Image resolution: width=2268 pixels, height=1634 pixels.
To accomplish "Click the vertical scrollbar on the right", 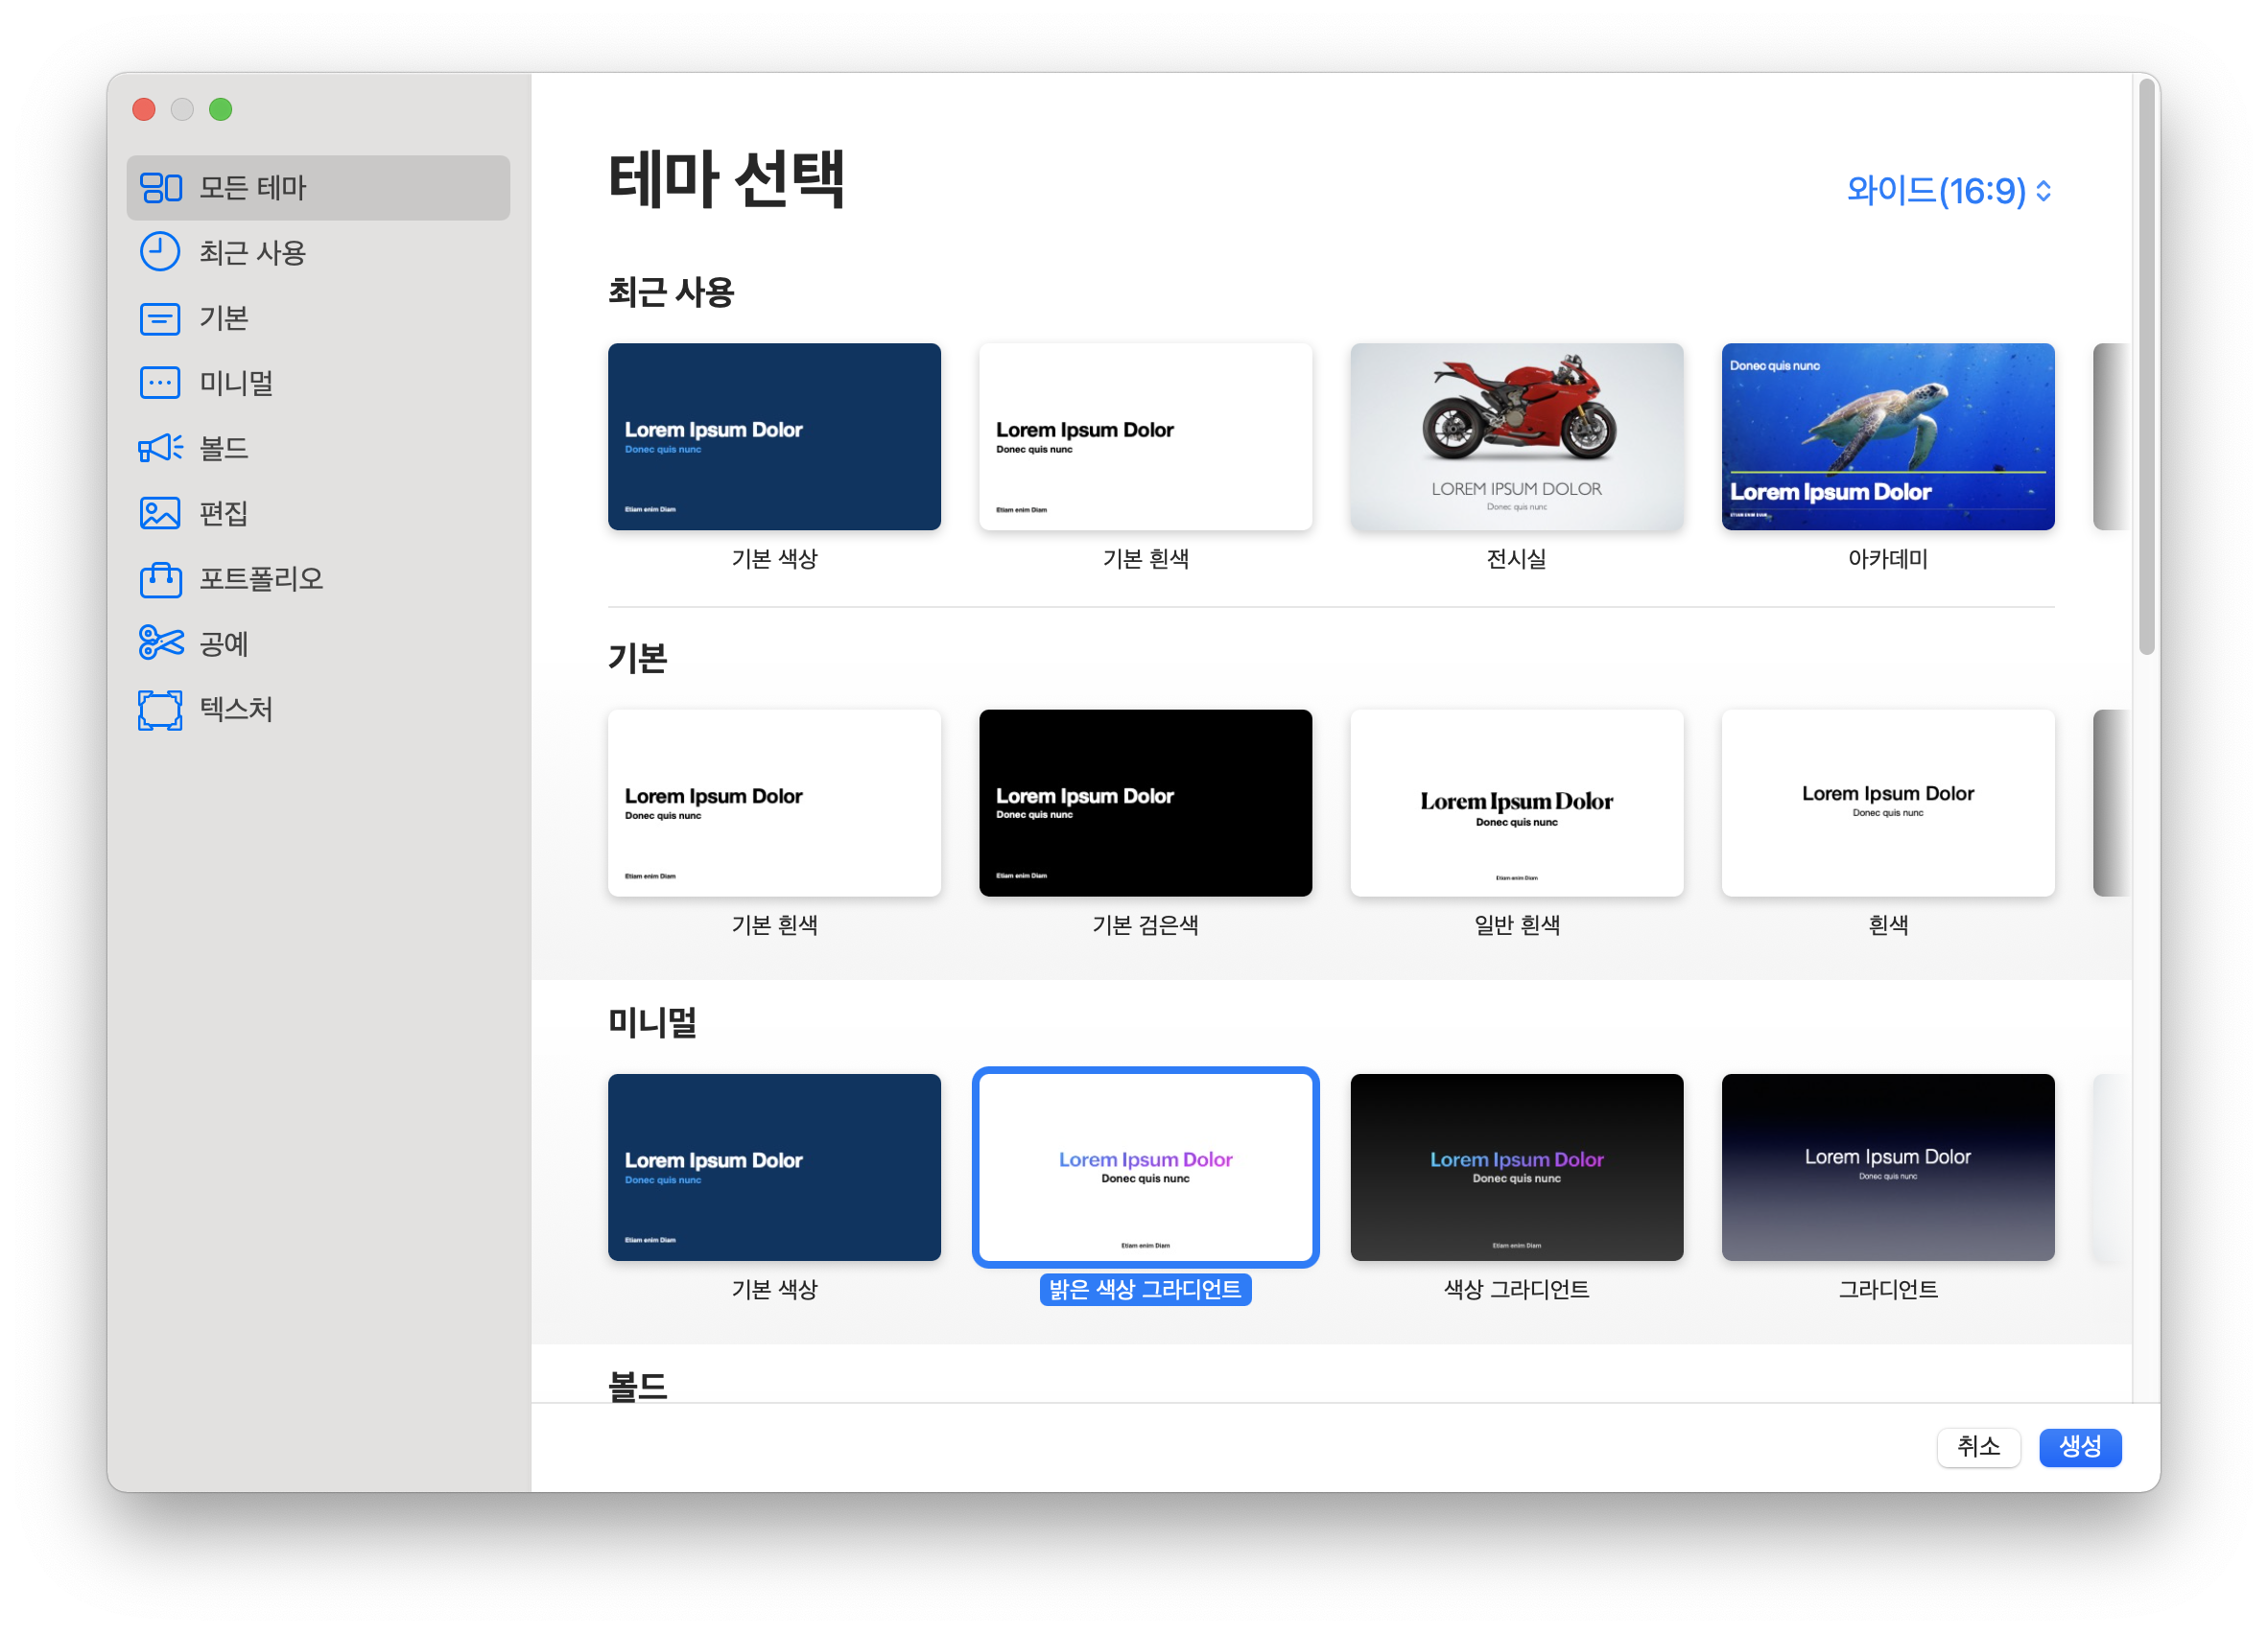I will [2146, 368].
